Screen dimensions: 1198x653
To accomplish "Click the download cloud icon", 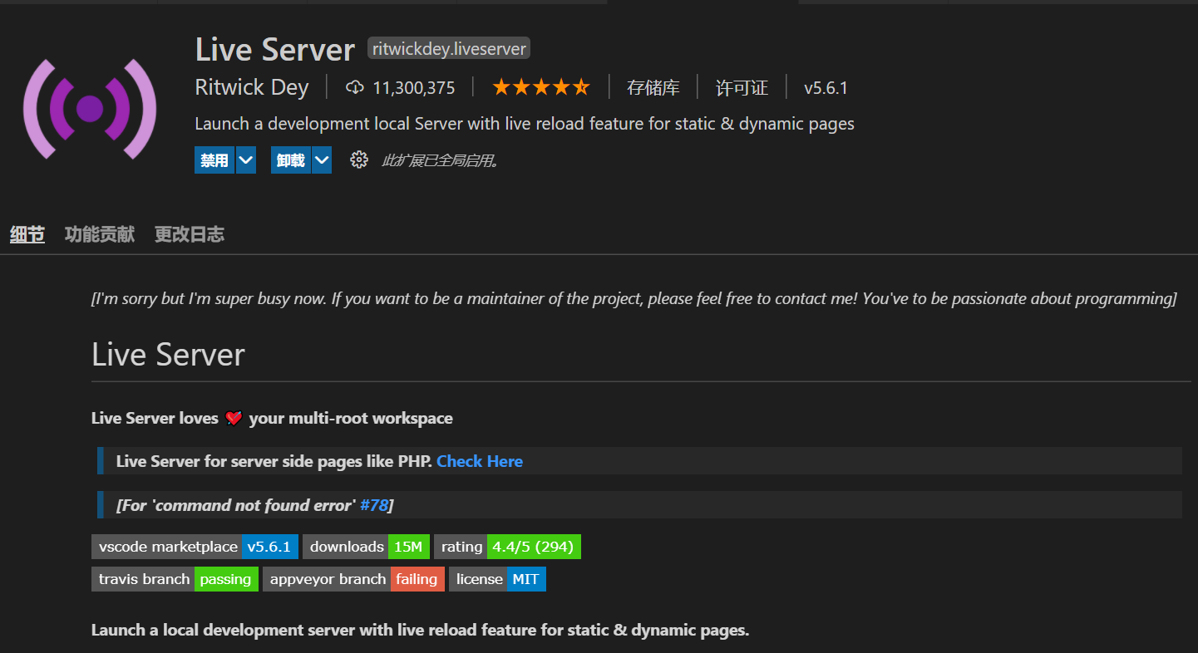I will (x=355, y=87).
